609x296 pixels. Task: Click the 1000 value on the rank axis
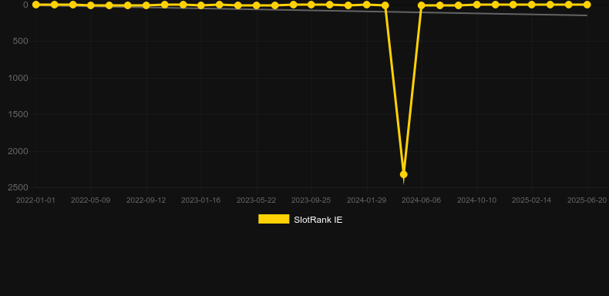[18, 78]
